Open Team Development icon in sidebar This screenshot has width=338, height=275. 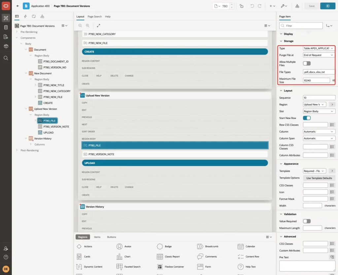[6, 37]
